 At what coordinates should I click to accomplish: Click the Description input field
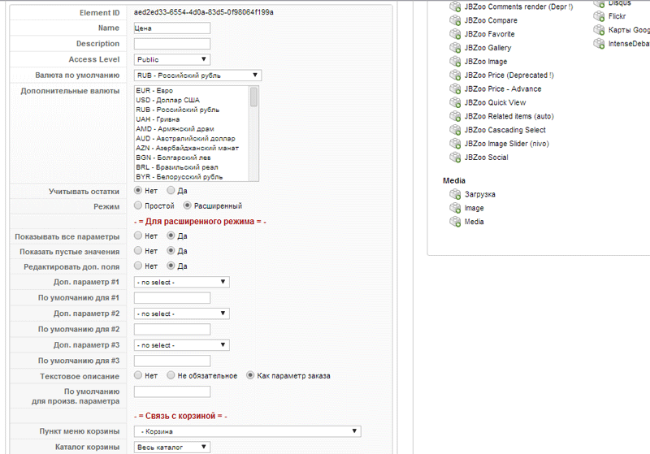[172, 44]
